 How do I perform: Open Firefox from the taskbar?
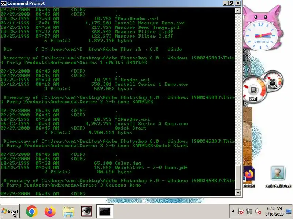[x=50, y=211]
